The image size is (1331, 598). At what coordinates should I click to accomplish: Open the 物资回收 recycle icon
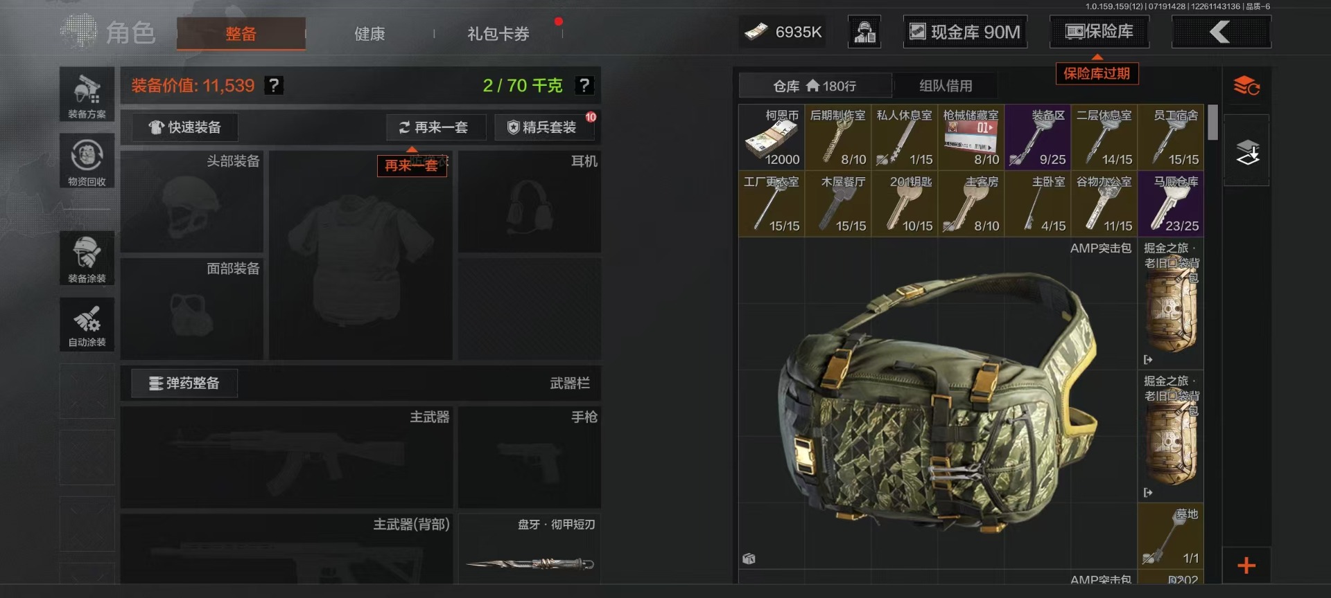pos(87,161)
